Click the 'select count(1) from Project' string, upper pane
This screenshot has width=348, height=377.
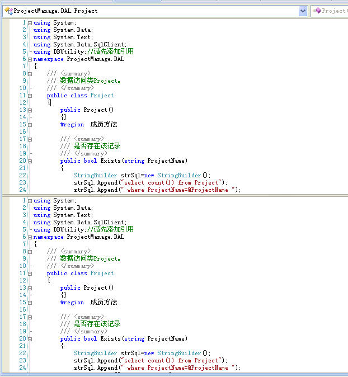click(171, 182)
